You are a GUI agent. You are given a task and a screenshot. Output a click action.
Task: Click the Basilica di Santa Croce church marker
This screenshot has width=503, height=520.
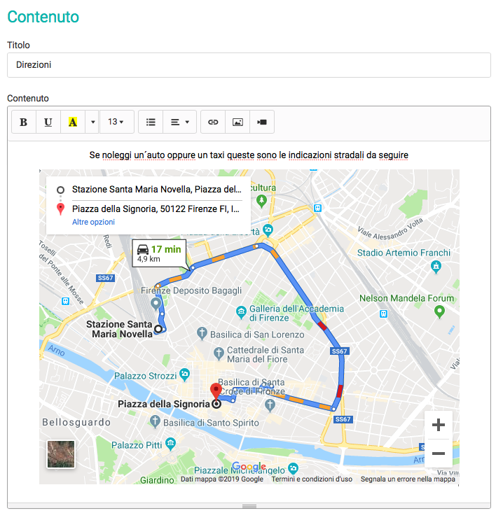click(270, 405)
